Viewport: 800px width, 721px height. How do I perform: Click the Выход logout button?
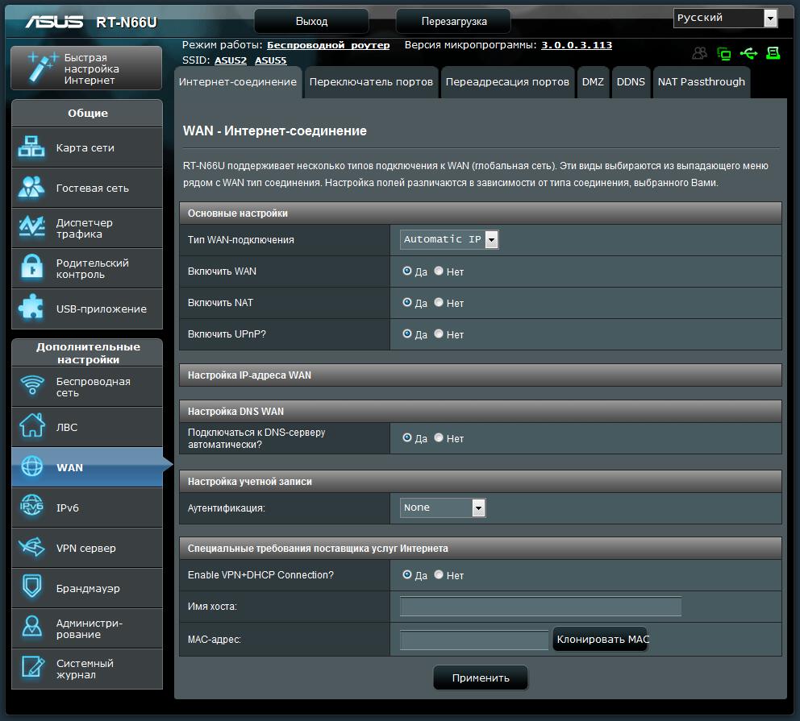tap(312, 22)
